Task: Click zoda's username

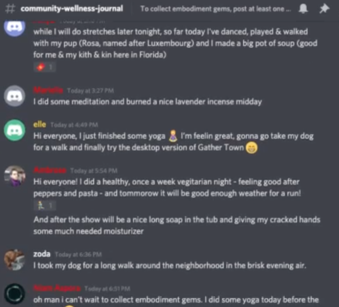Action: point(42,254)
